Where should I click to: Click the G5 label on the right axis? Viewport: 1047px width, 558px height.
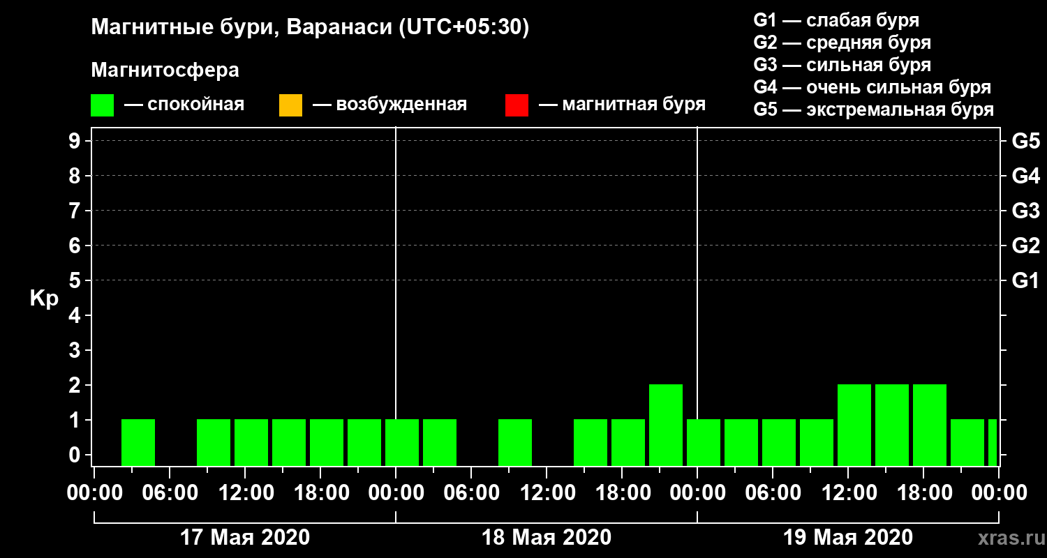tap(1025, 141)
